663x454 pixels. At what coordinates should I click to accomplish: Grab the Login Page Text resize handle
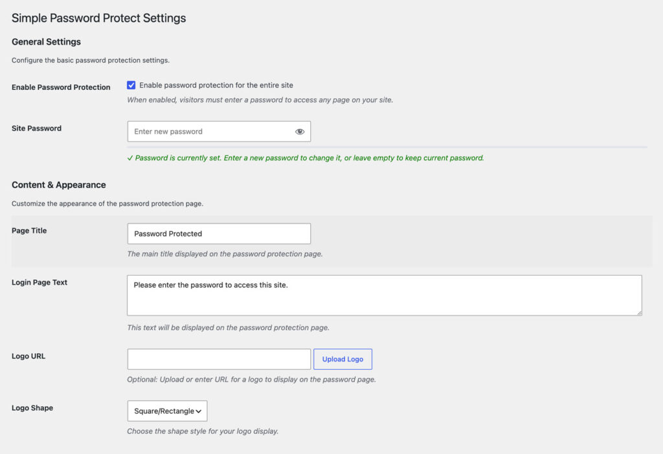point(639,313)
